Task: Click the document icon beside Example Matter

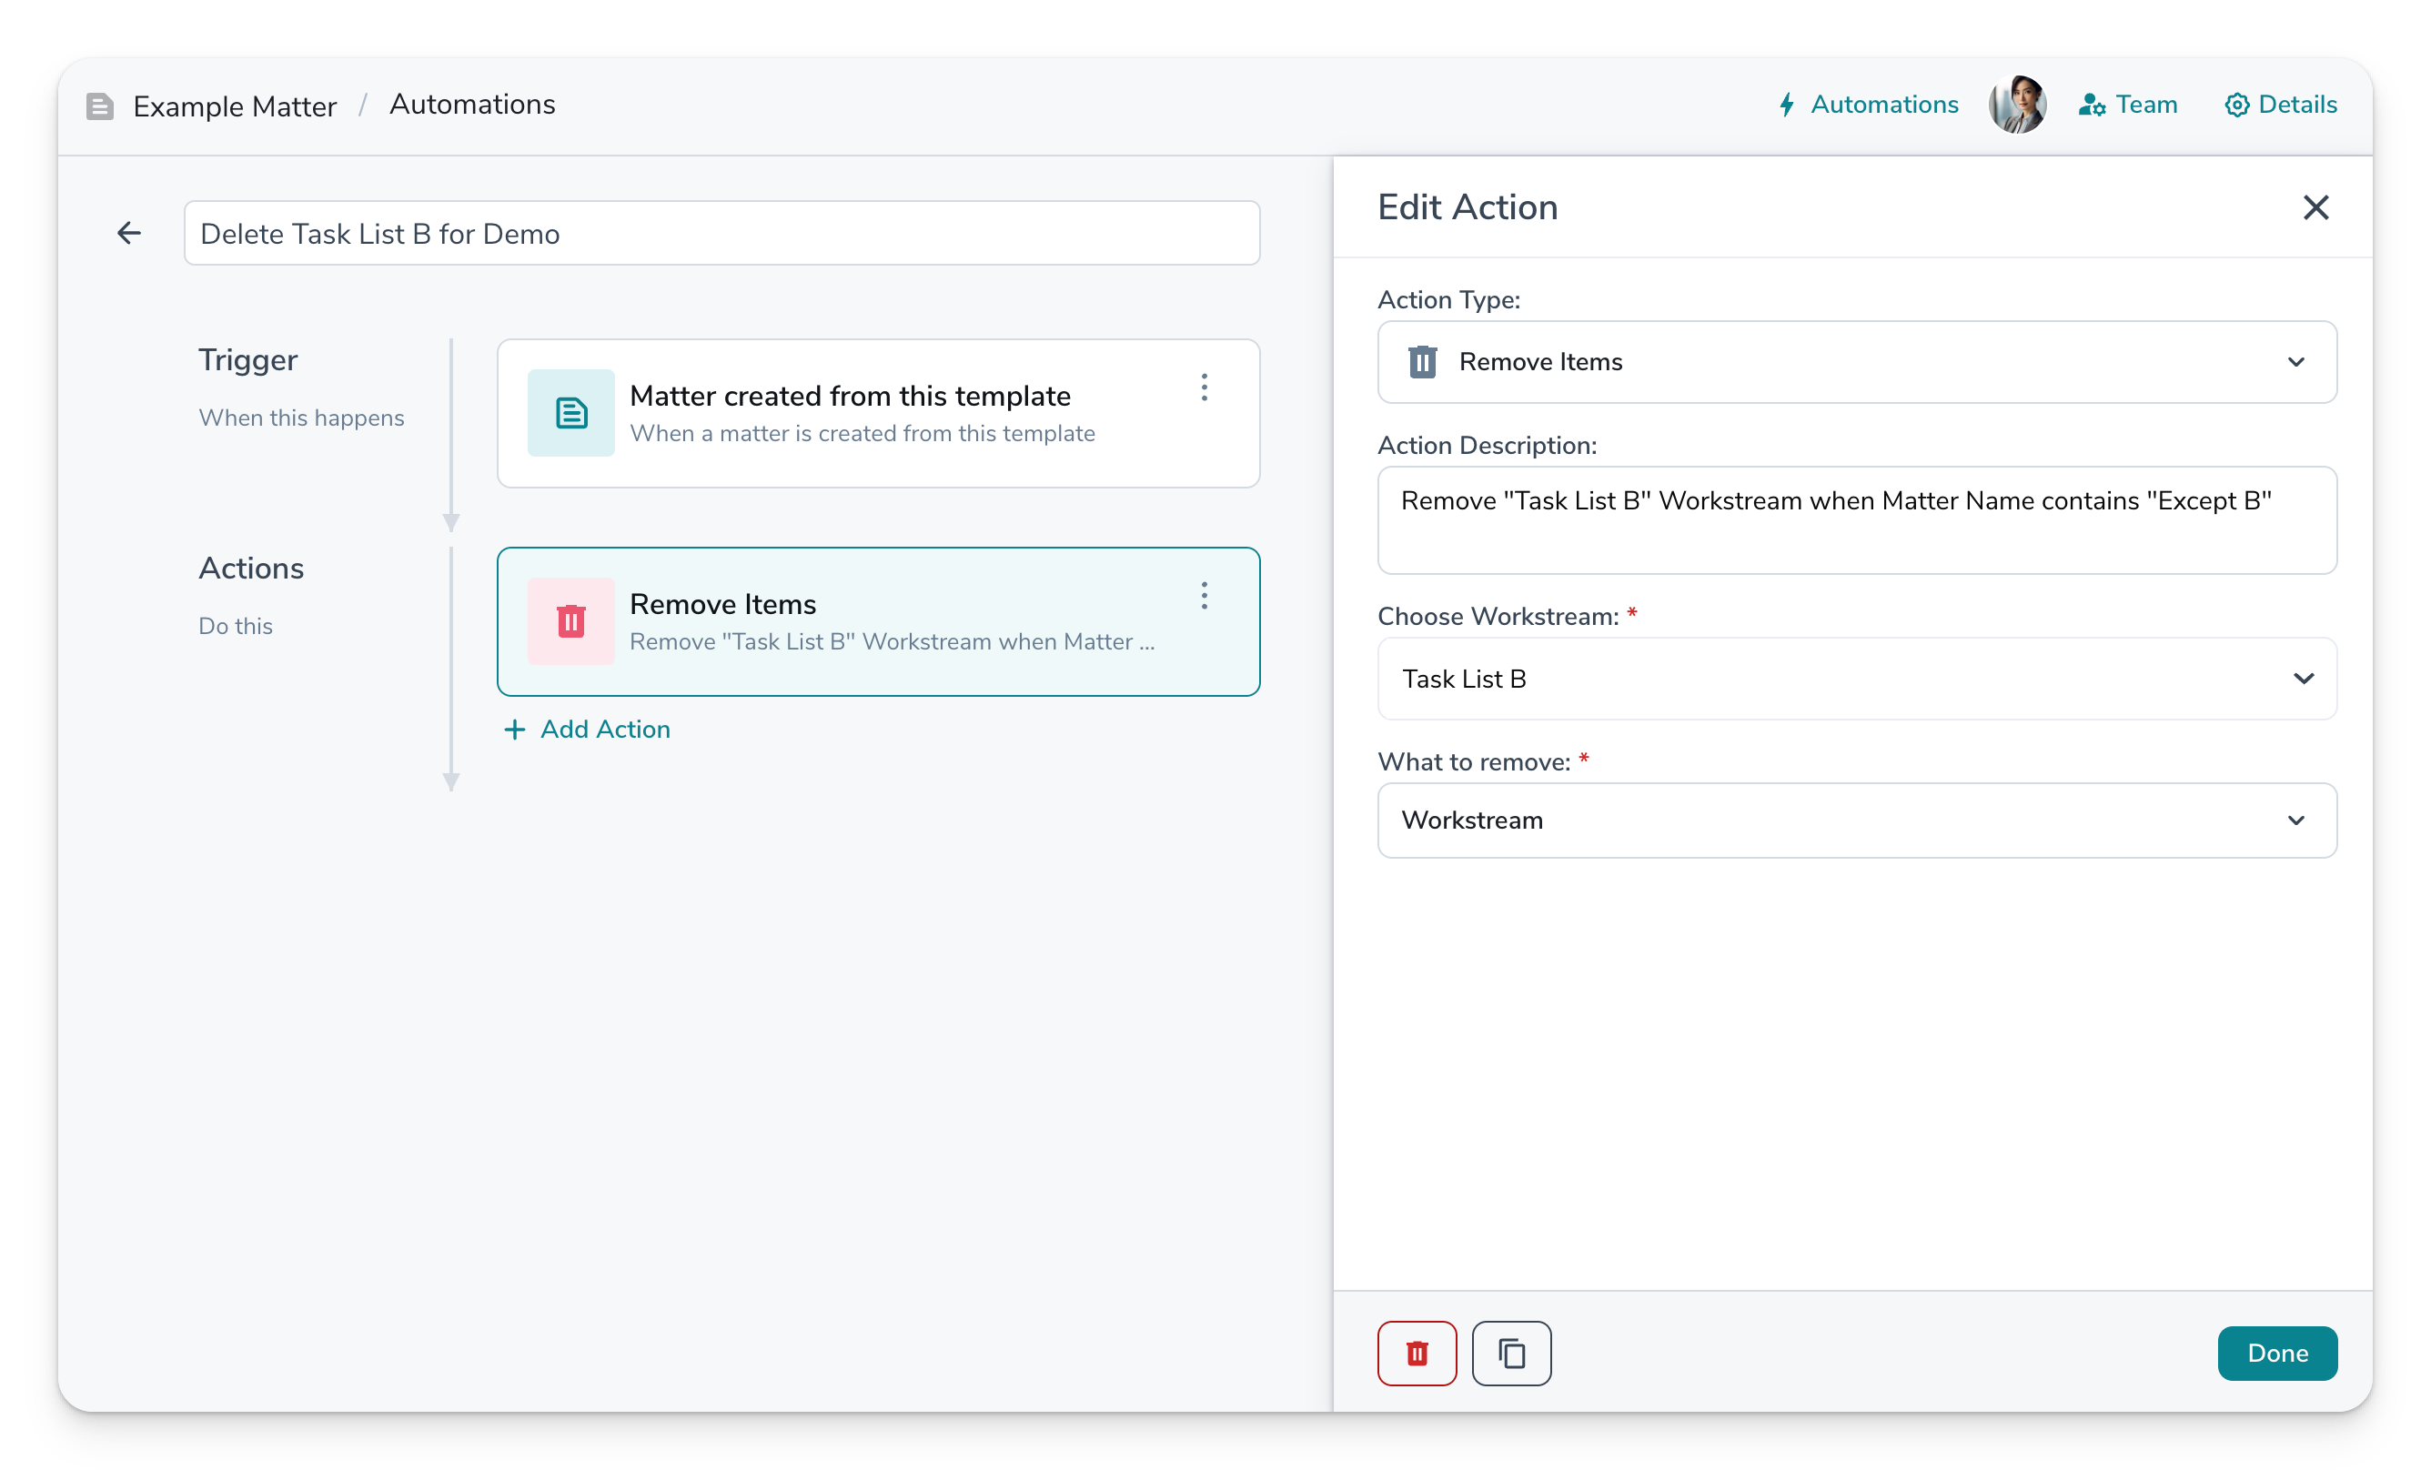Action: tap(100, 106)
